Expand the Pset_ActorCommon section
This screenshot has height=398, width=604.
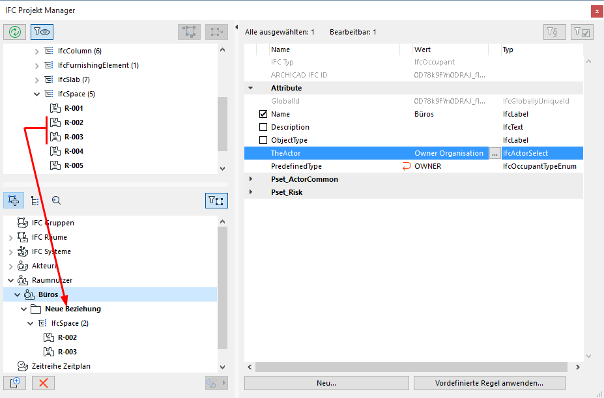[251, 179]
